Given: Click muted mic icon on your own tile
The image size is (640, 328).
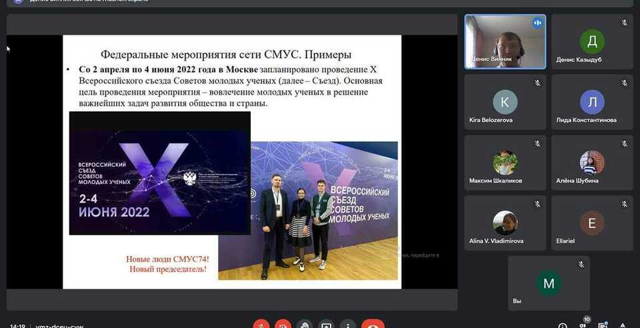Looking at the screenshot, I should (581, 265).
